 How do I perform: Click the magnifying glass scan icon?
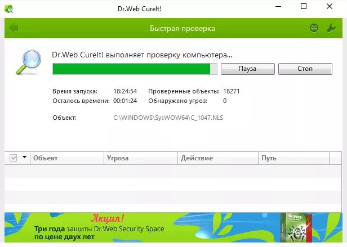29,62
